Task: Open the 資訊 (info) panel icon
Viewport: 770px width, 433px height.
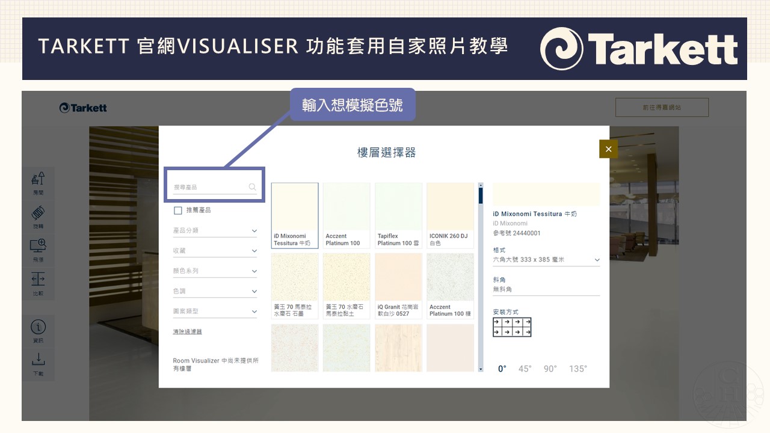Action: tap(38, 331)
